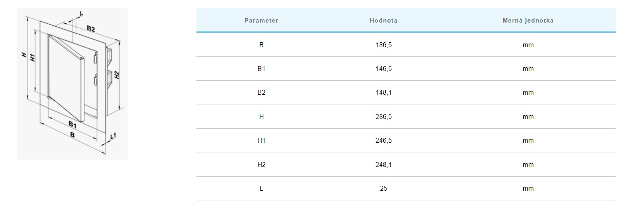
Task: Click the 286,5 value cell
Action: pos(383,117)
